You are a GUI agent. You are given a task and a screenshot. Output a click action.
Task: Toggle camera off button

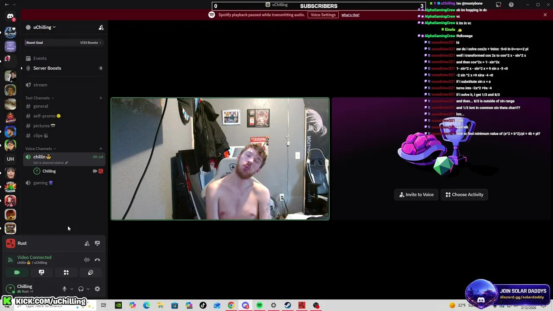[17, 273]
